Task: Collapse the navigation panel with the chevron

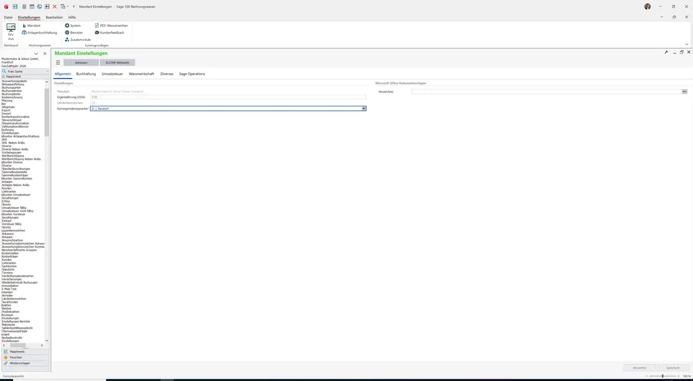Action: click(36, 54)
